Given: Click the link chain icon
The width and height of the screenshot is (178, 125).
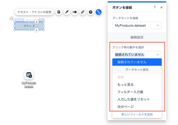Looking at the screenshot, I should [x=83, y=12].
